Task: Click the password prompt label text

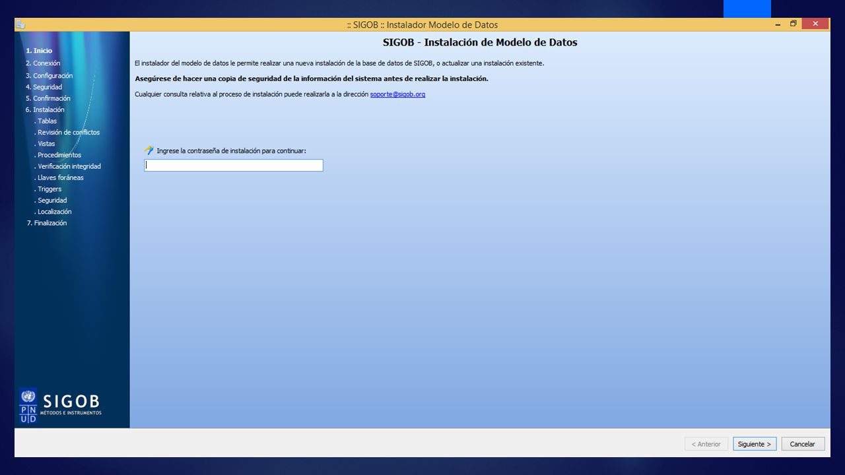Action: (231, 151)
